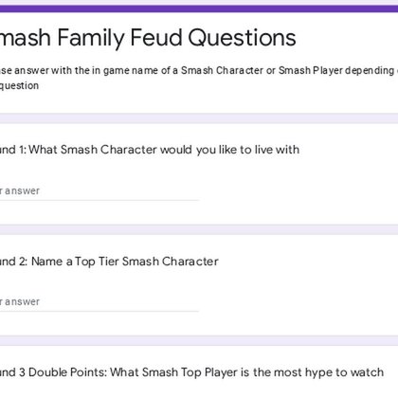398x398 pixels.
Task: Click empty space in the Round 1 card right of the answer
Action: (297, 191)
